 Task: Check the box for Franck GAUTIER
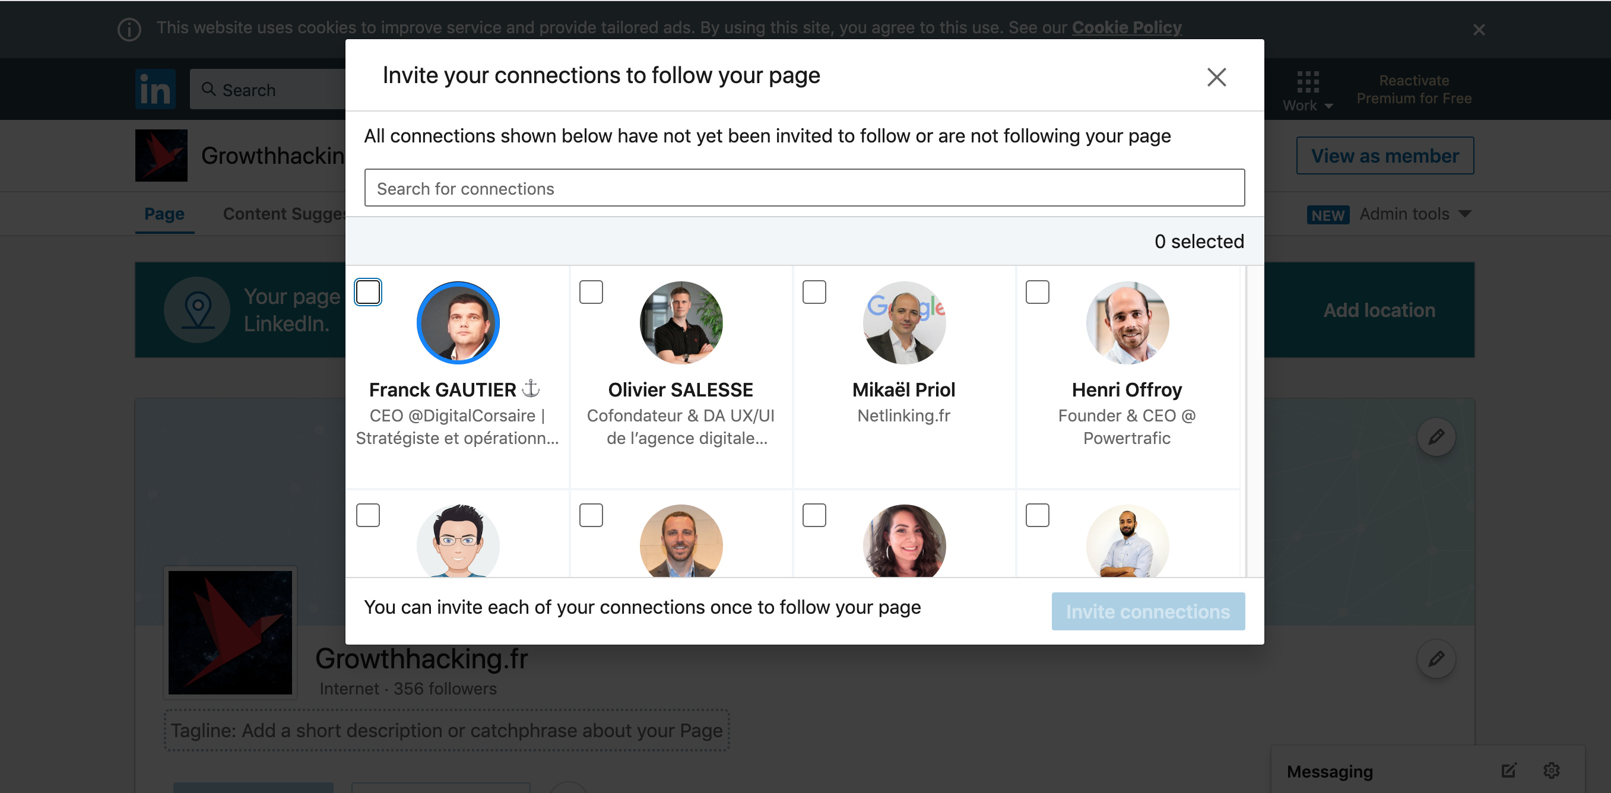368,292
